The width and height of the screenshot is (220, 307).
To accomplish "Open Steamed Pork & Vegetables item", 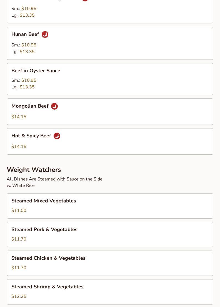I will 110,234.
